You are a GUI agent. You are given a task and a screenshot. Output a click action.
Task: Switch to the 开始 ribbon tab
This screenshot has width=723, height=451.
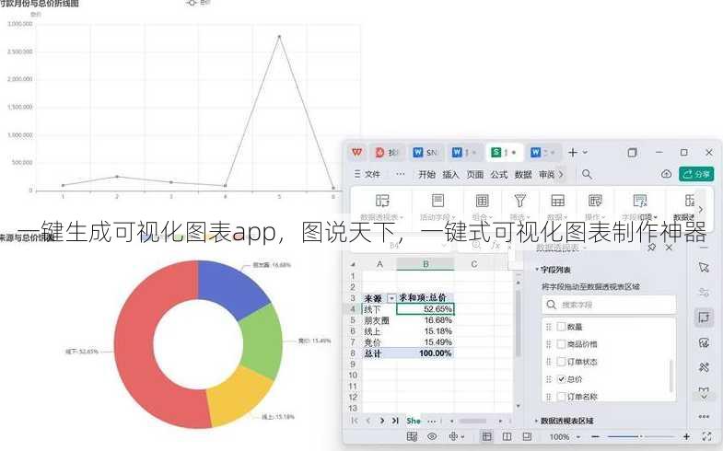426,175
